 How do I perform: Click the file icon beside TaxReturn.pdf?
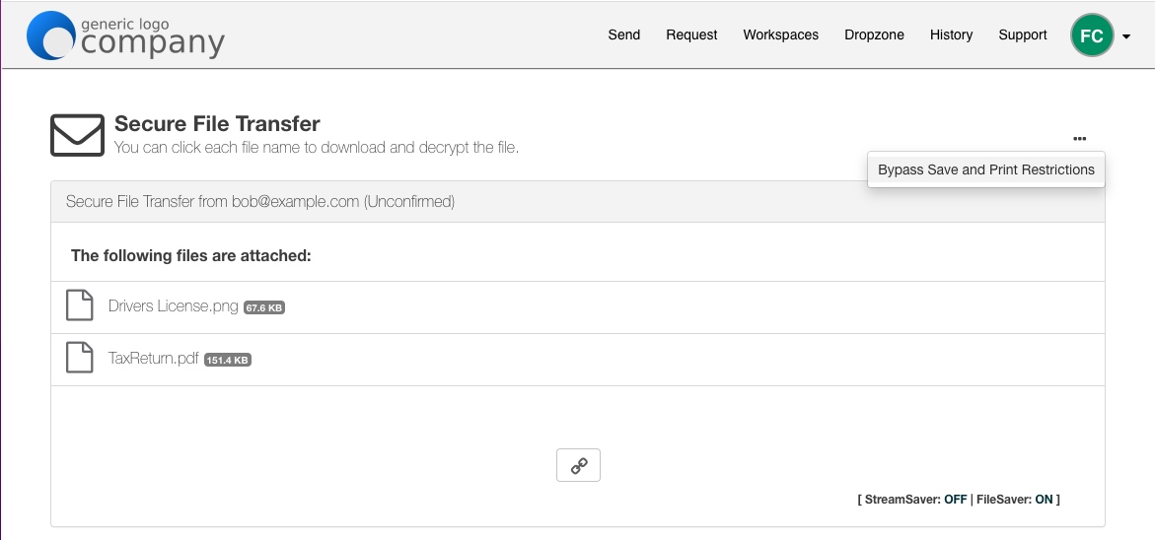tap(80, 358)
